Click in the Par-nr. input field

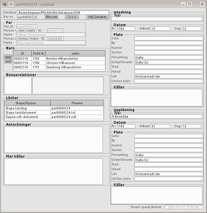28,17
